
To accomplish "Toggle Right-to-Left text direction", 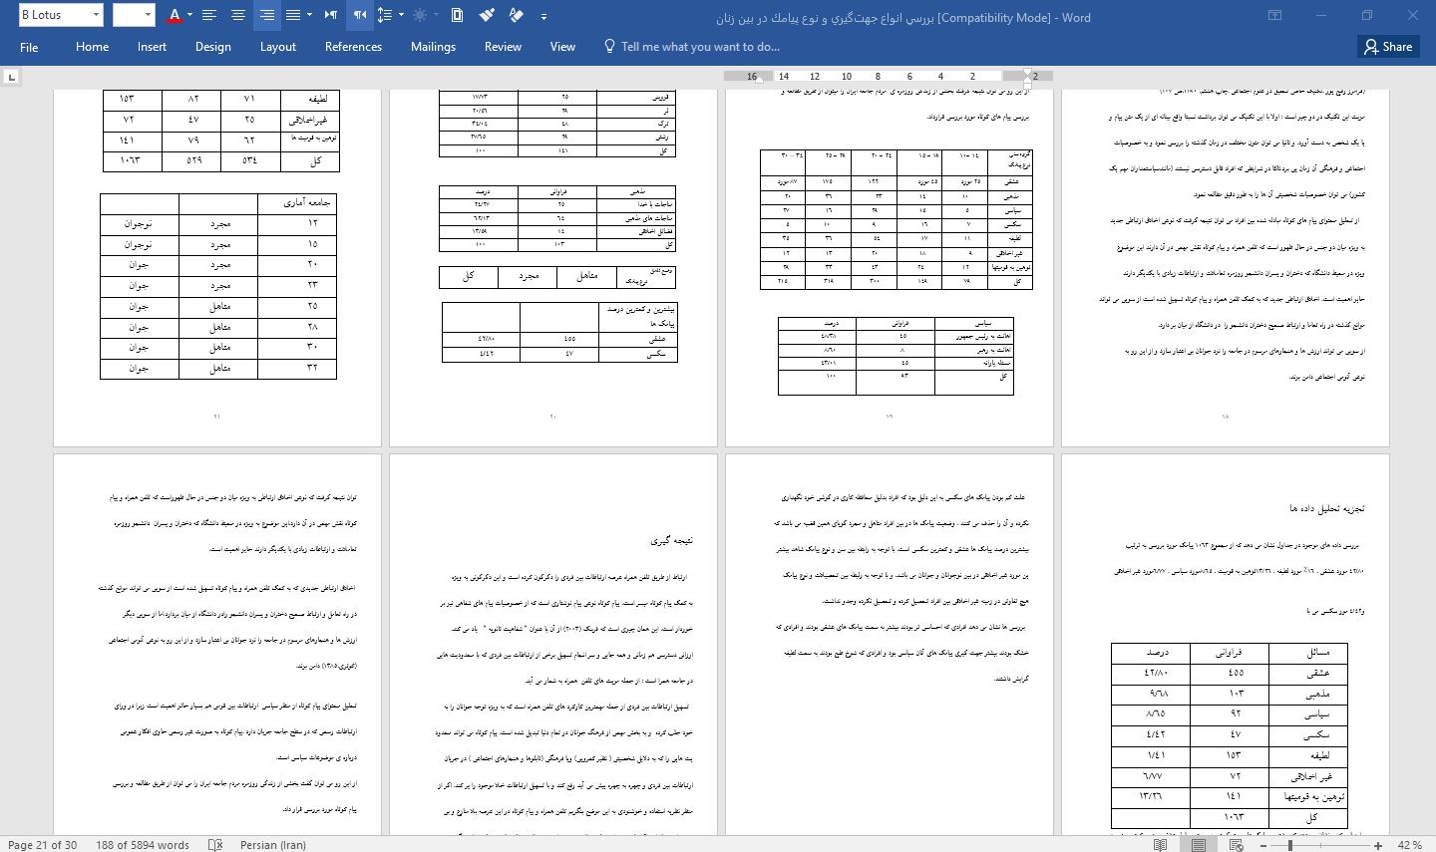I will [x=360, y=15].
